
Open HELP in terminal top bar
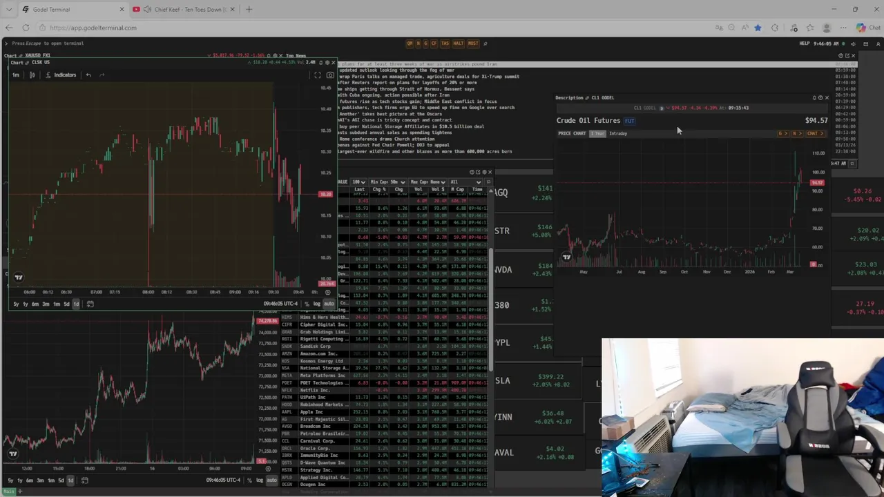click(x=805, y=43)
